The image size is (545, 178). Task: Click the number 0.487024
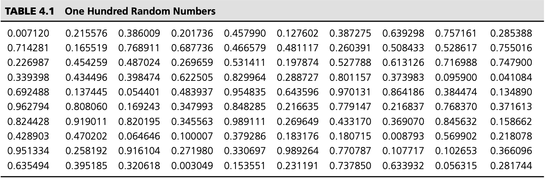[x=139, y=63]
